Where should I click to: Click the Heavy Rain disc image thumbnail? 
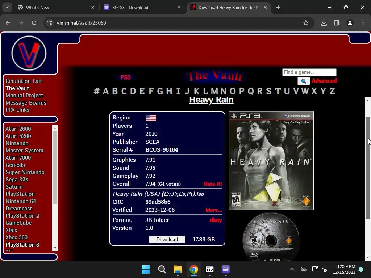click(x=271, y=237)
